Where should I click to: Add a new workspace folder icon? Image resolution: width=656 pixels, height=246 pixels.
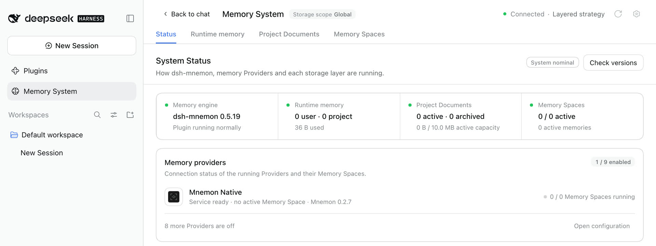(130, 115)
